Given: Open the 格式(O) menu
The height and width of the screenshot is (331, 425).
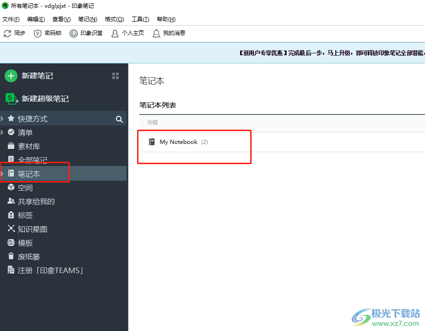Looking at the screenshot, I should [115, 19].
